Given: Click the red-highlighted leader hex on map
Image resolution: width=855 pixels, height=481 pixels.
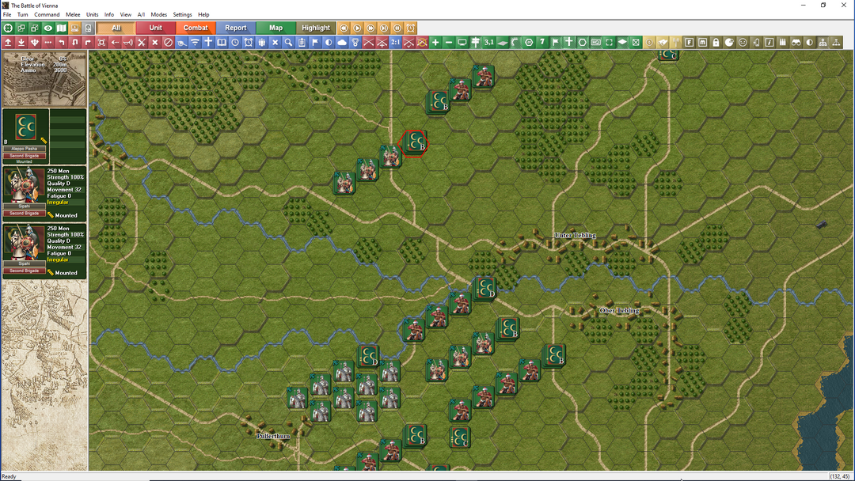Looking at the screenshot, I should (414, 142).
